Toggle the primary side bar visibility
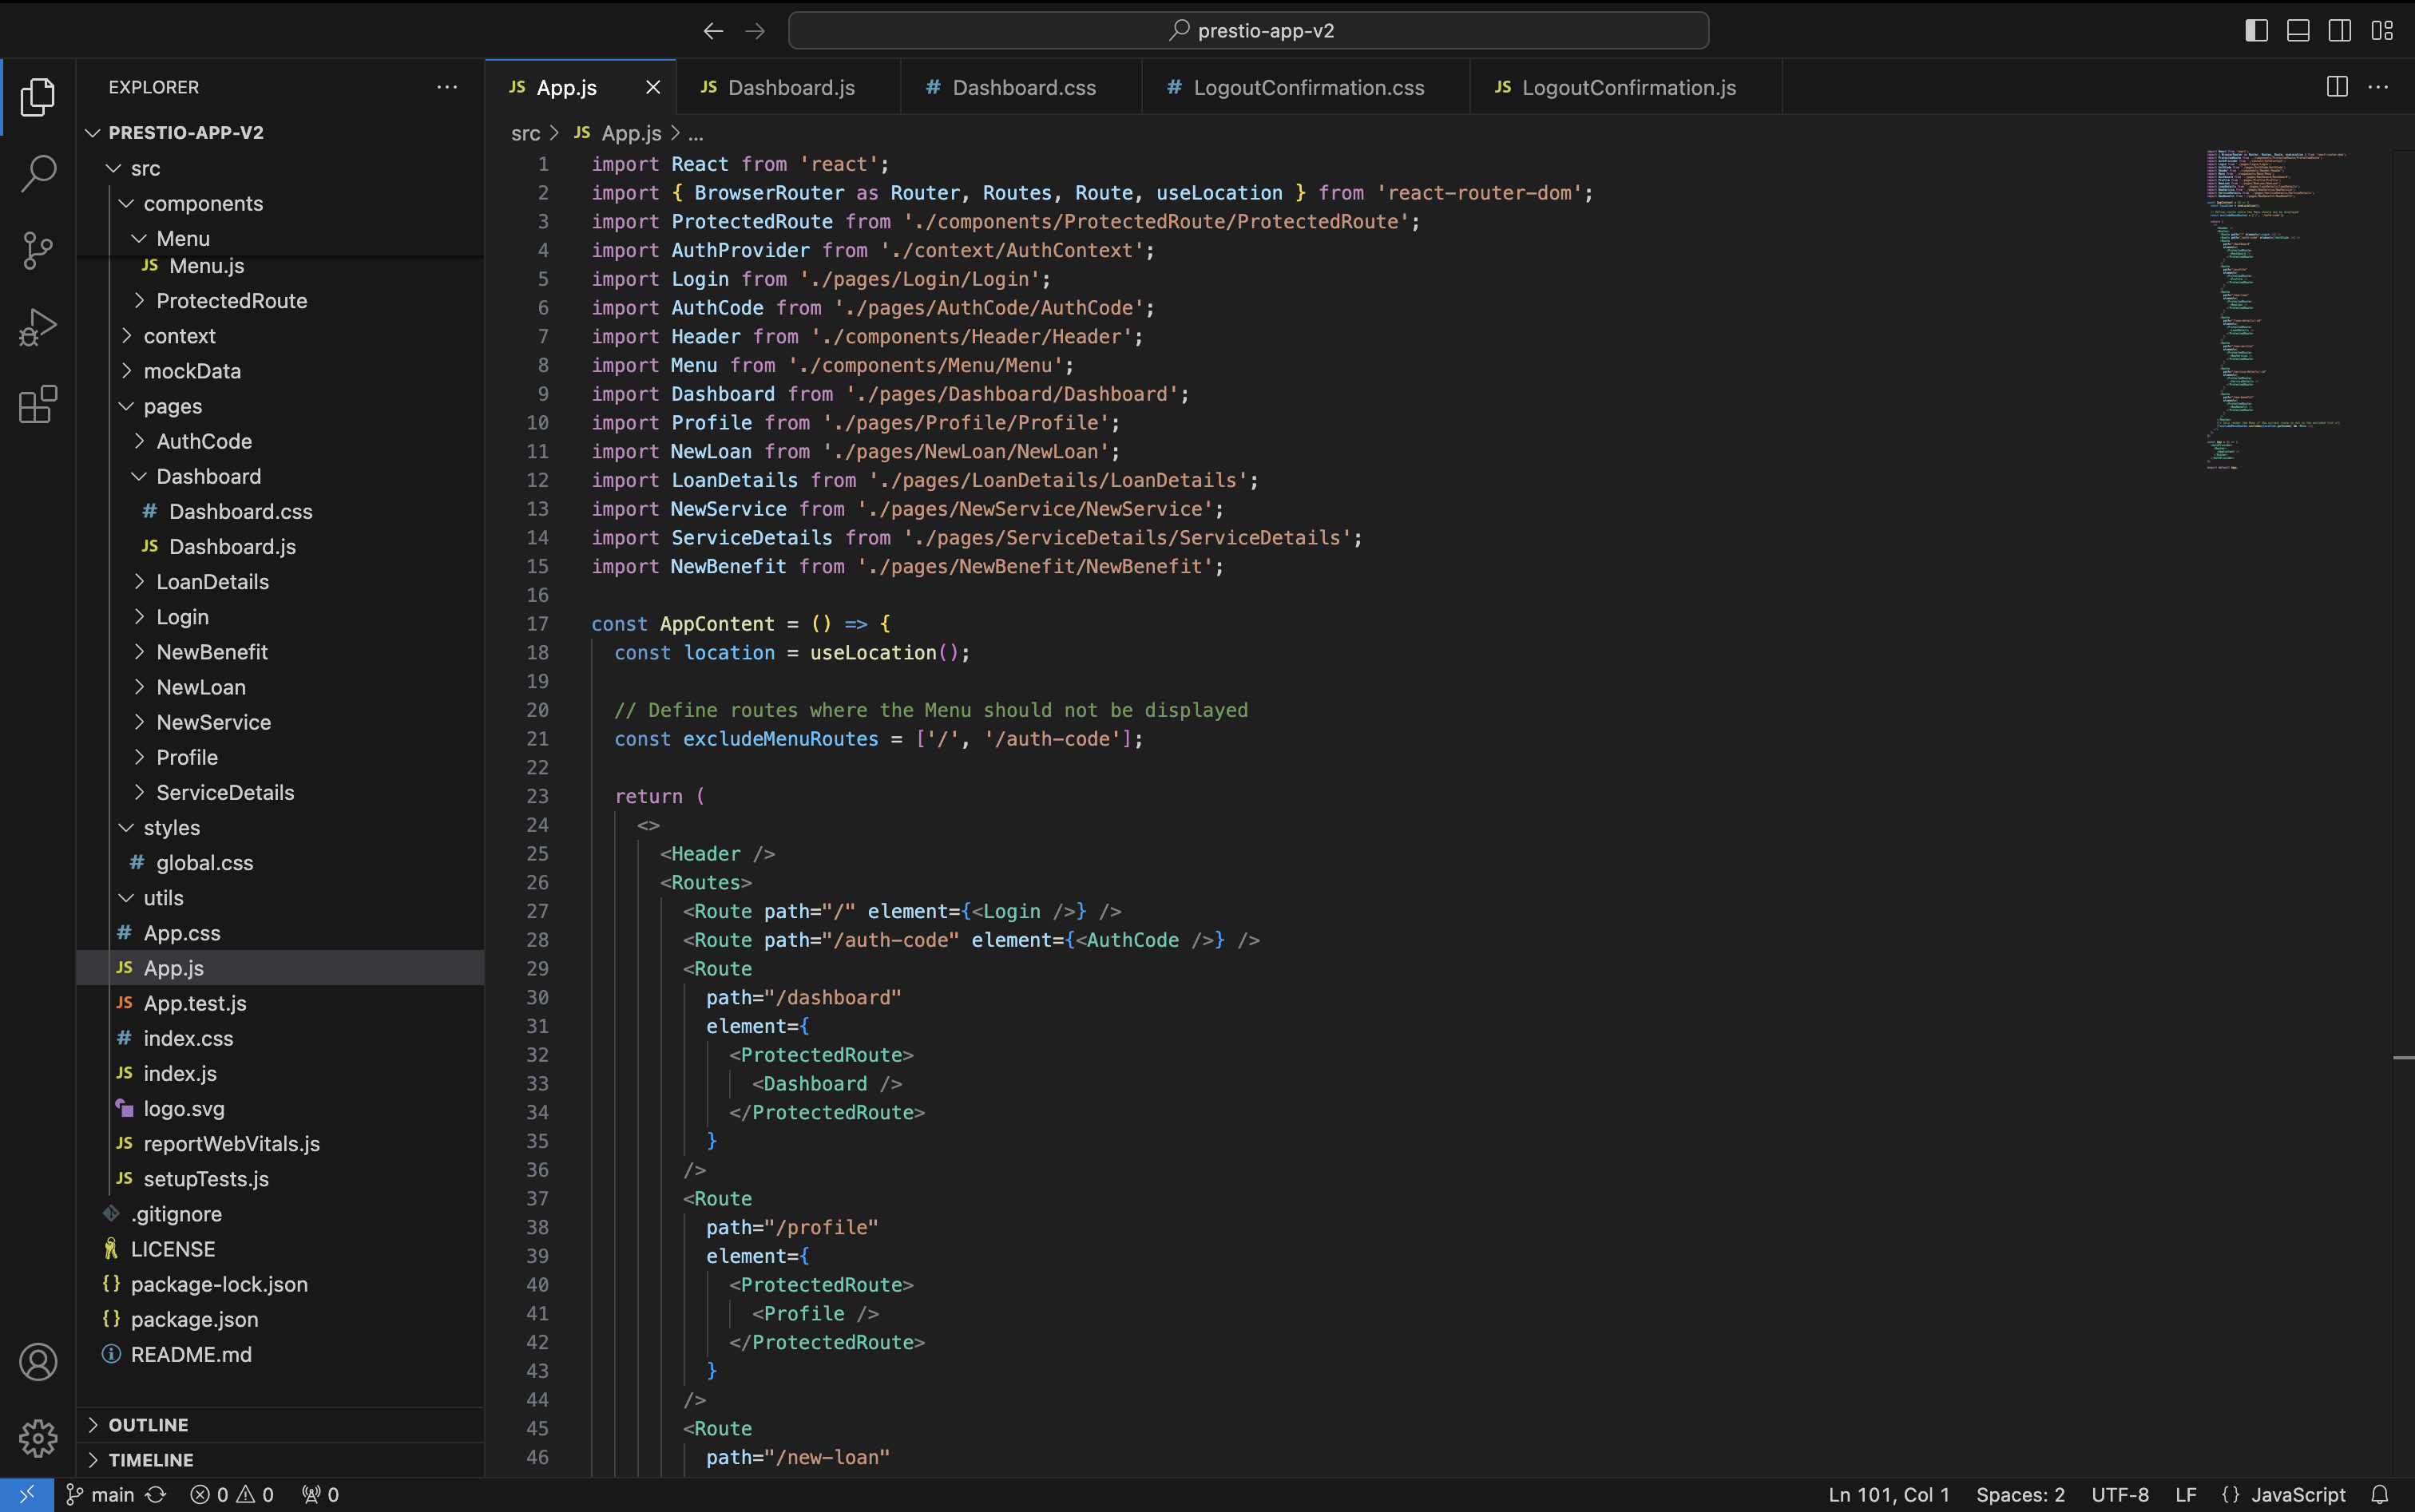The image size is (2415, 1512). [2256, 30]
